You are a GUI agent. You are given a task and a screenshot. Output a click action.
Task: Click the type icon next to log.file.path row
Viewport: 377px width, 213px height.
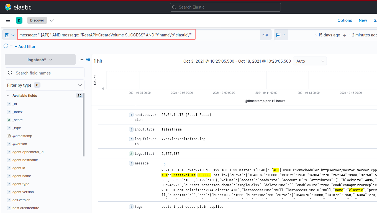tap(131, 139)
